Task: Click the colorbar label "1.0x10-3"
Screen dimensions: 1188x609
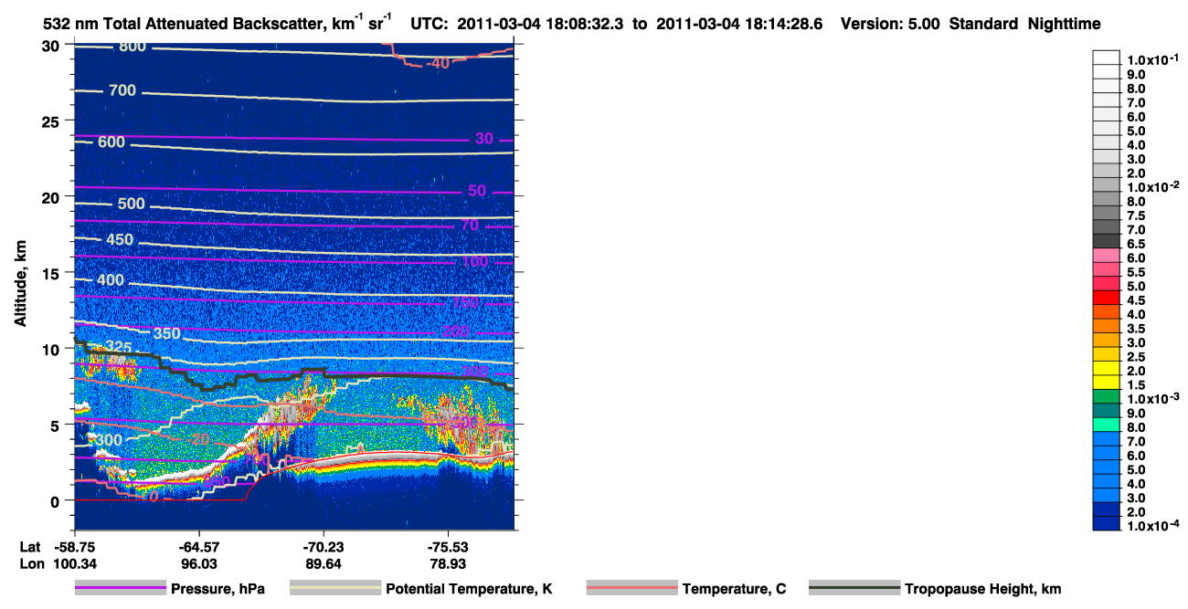Action: tap(1152, 398)
